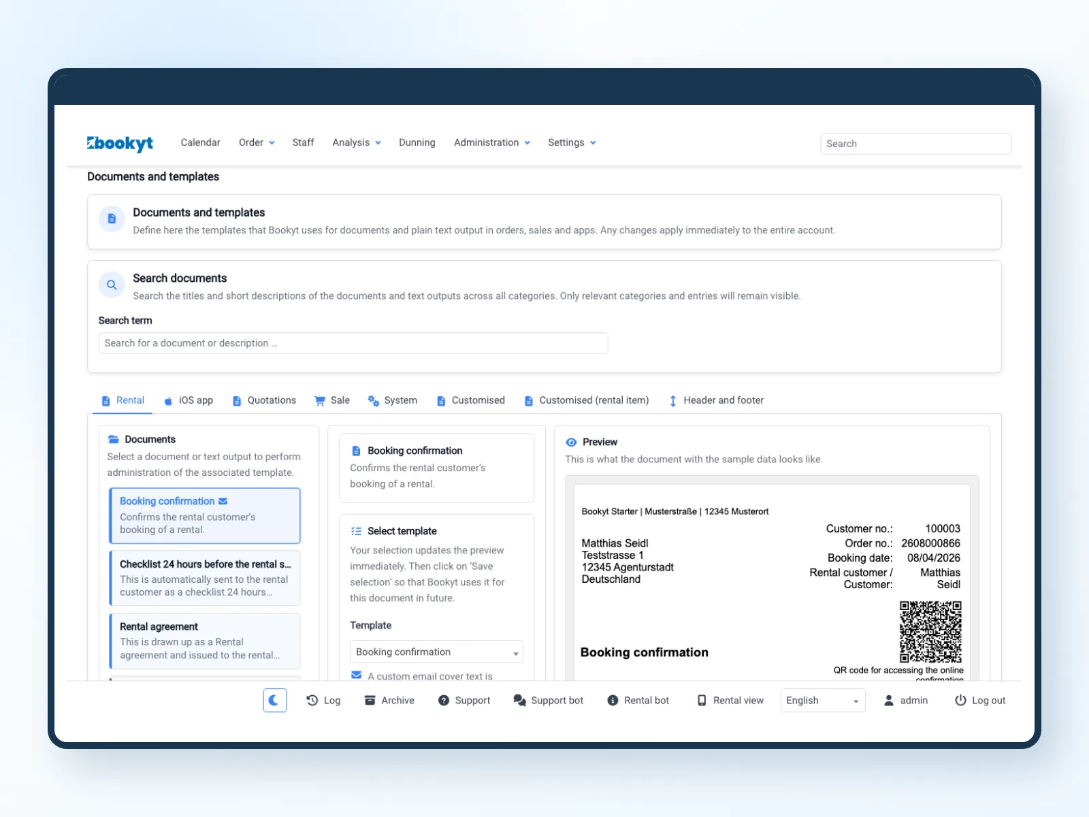Click the Search documents magnifier icon

(112, 285)
